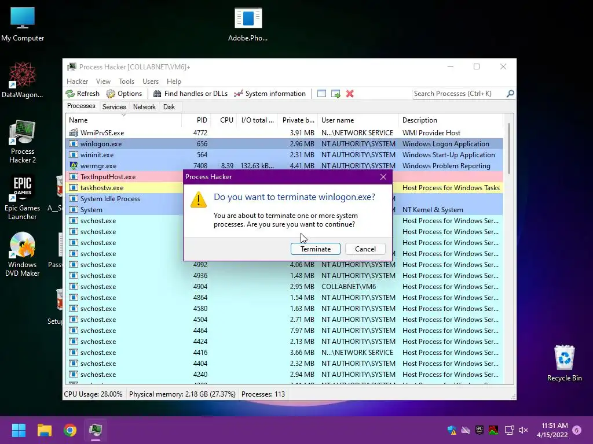Viewport: 593px width, 444px height.
Task: Open My Computer desktop icon
Action: (x=23, y=24)
